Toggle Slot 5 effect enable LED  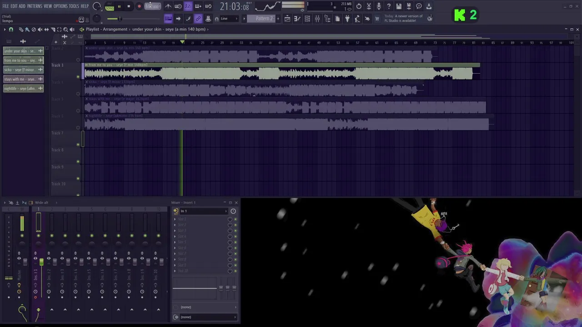click(x=235, y=242)
